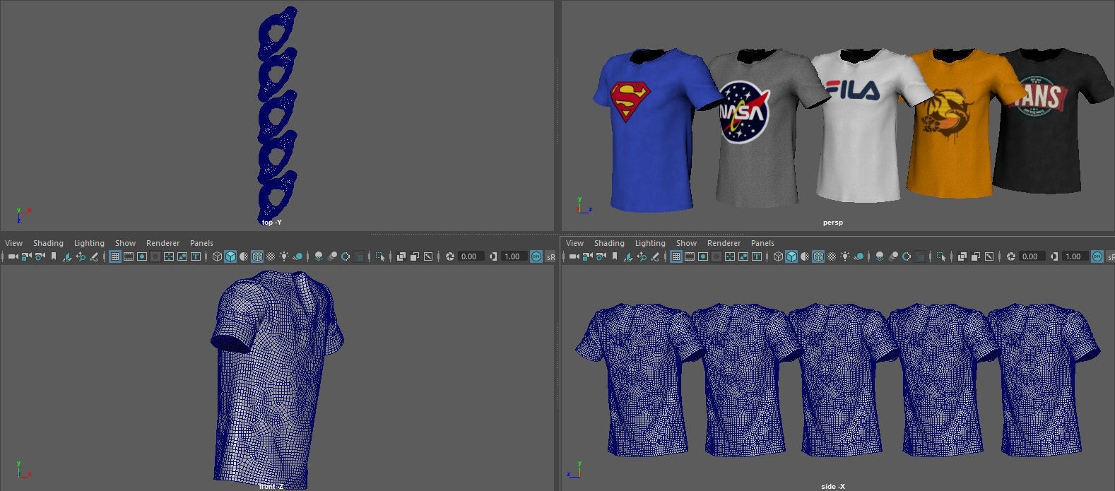Click Isolate Select icon in front -Z panel
Image resolution: width=1115 pixels, height=491 pixels.
tap(380, 256)
